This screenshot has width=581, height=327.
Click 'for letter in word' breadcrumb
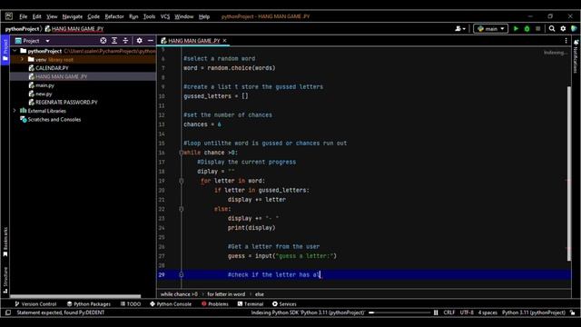(x=226, y=294)
